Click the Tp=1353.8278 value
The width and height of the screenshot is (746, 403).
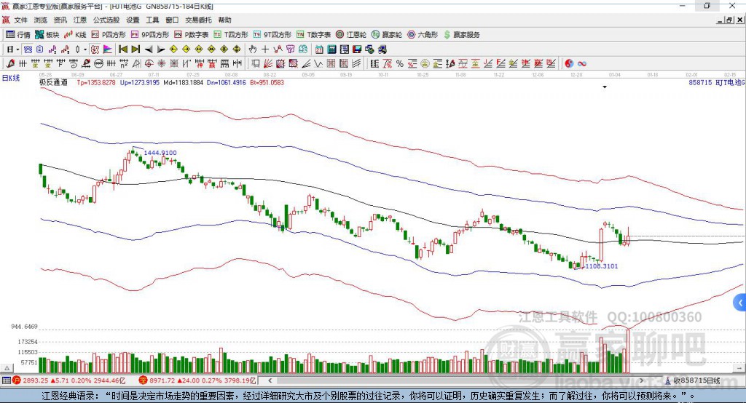[x=96, y=83]
